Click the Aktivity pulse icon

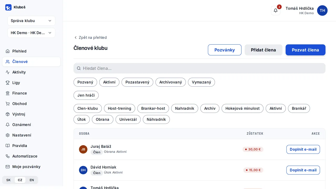(x=8, y=72)
